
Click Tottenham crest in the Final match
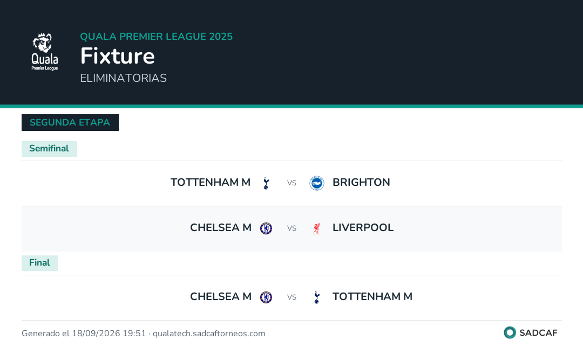pyautogui.click(x=317, y=297)
